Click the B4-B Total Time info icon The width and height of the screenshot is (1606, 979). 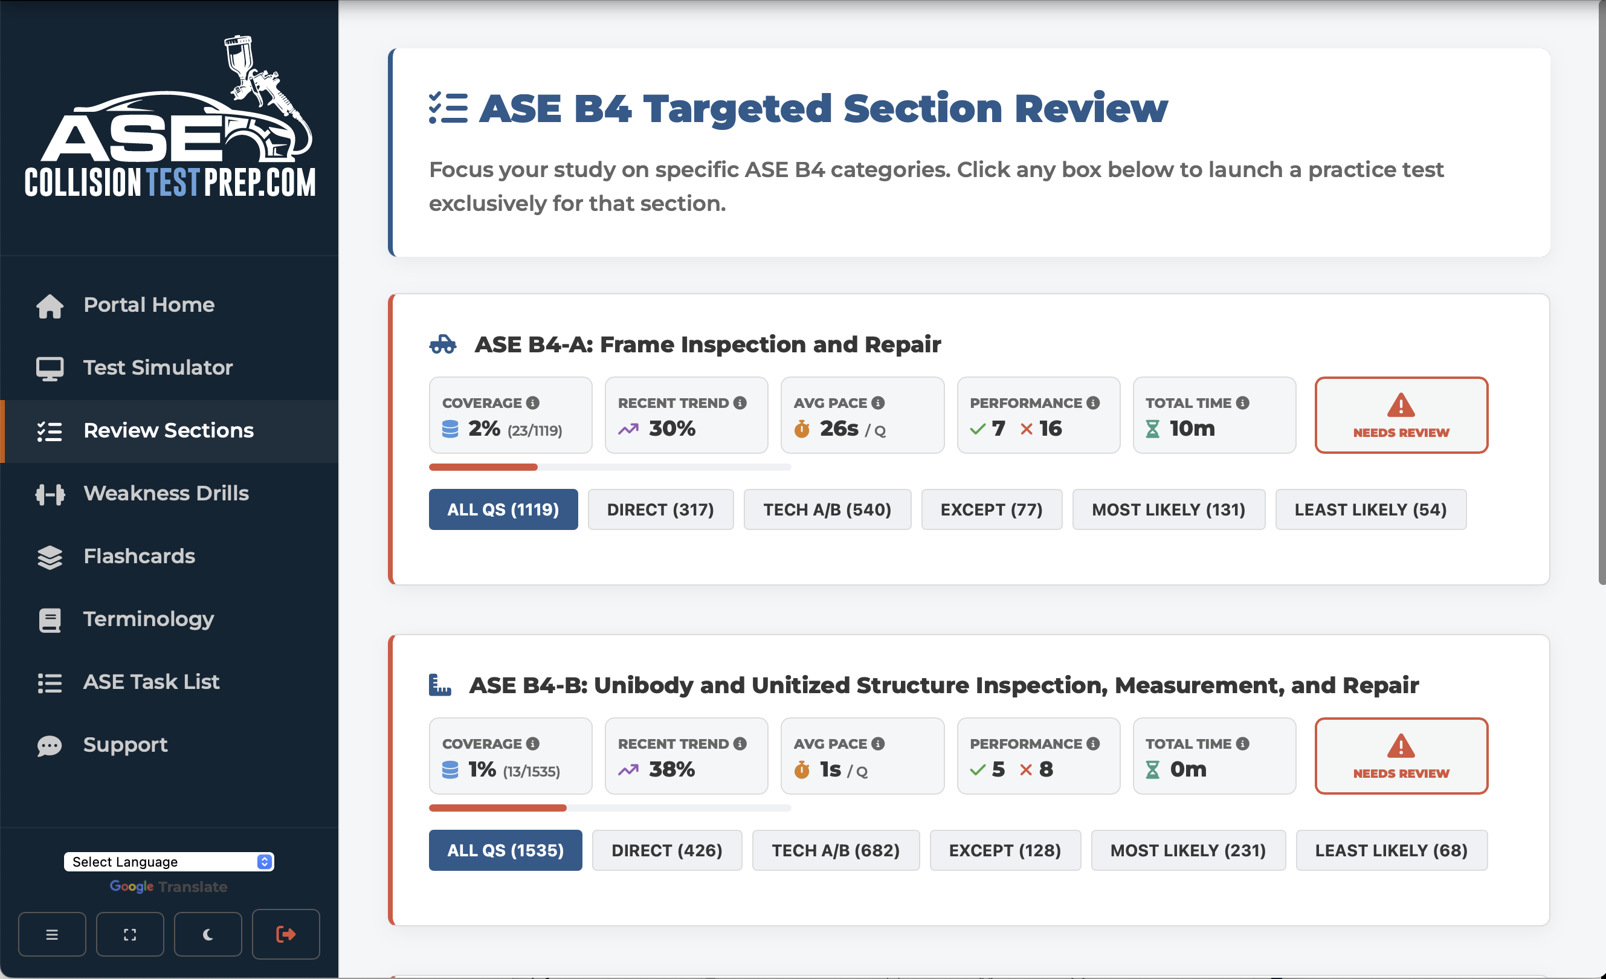point(1243,744)
